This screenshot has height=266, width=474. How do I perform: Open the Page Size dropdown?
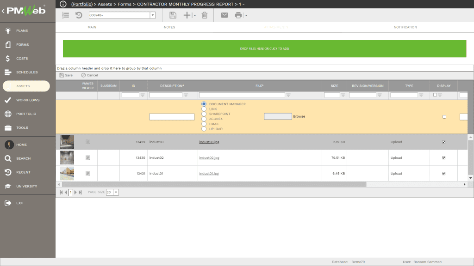point(116,192)
